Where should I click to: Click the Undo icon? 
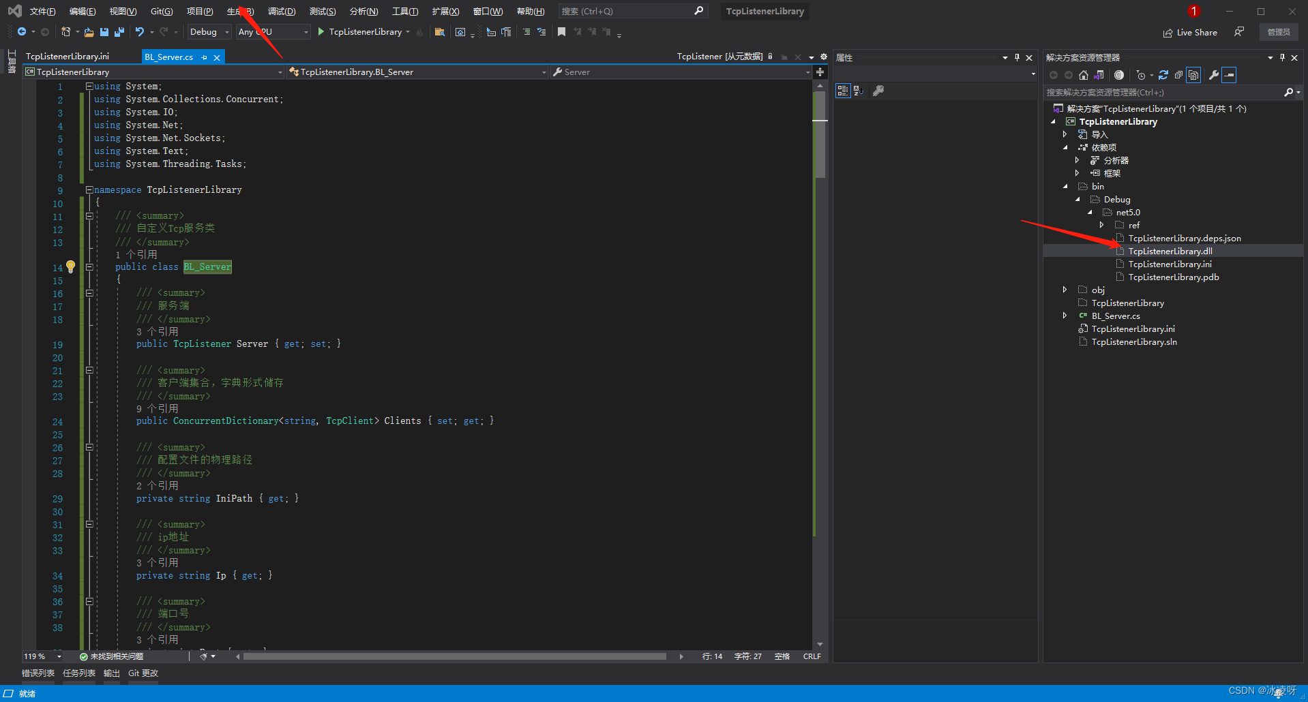138,31
